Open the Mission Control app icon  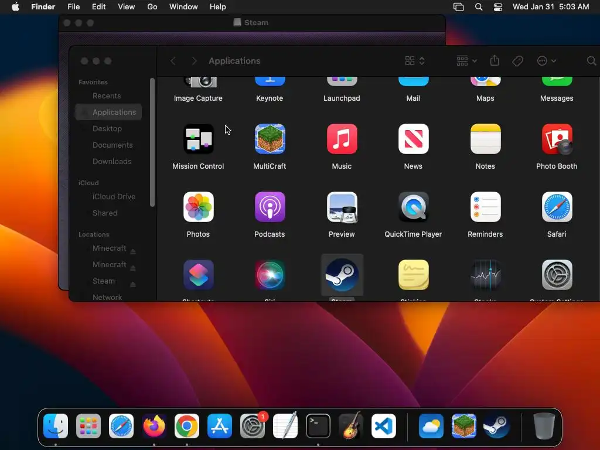(x=198, y=139)
